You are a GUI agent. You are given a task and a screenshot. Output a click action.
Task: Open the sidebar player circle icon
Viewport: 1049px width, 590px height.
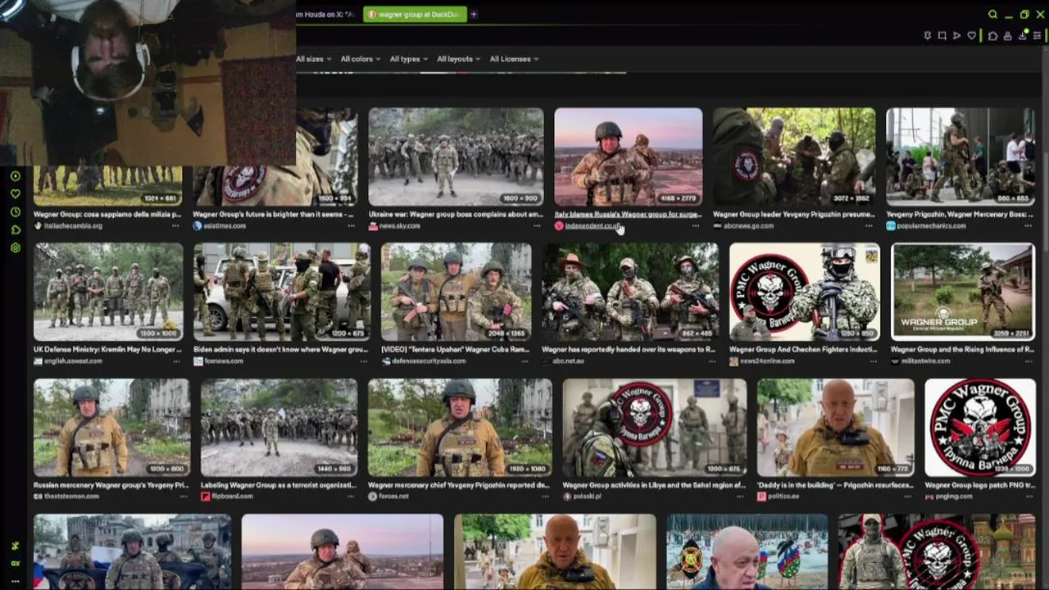tap(15, 176)
